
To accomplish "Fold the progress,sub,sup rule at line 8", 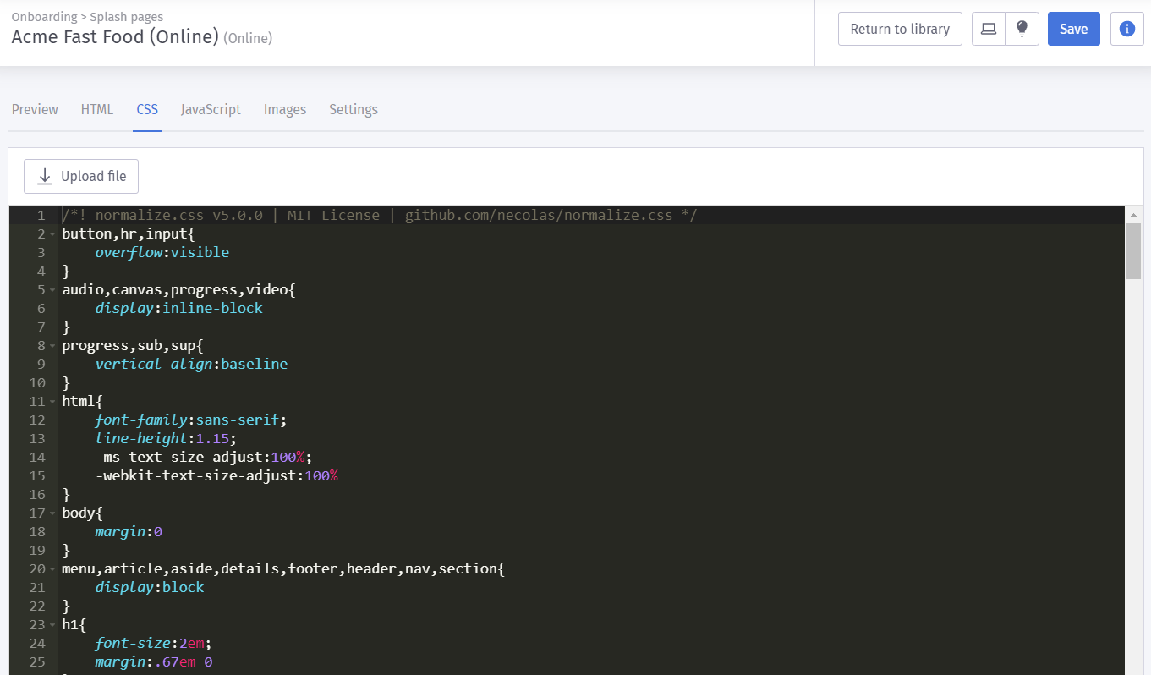I will [52, 346].
